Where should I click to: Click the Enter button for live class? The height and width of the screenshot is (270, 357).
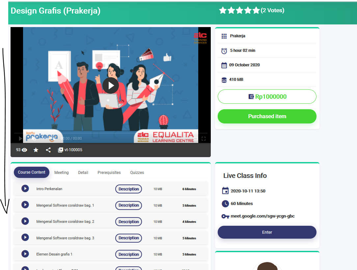[267, 232]
